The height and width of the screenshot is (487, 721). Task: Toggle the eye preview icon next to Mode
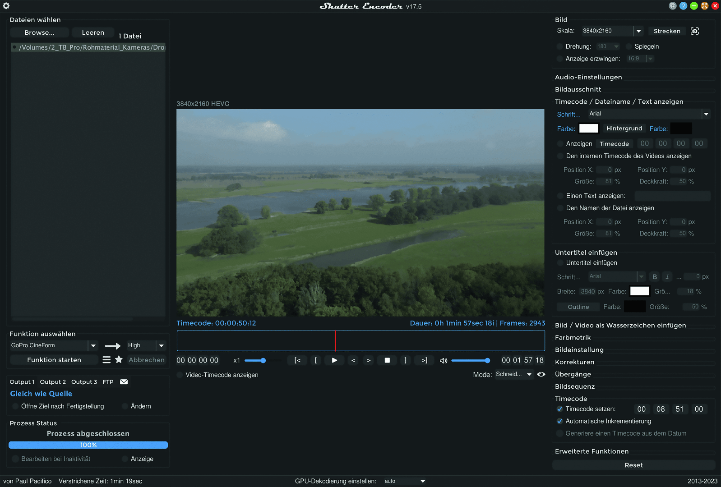tap(541, 374)
